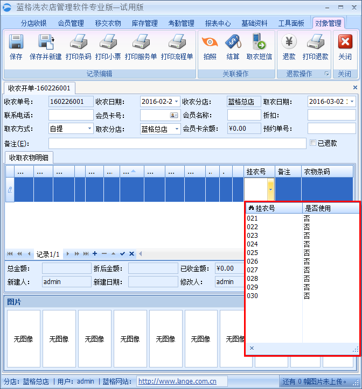The height and width of the screenshot is (389, 362).
Task: Click 取衣短信 phone icon
Action: 259,41
